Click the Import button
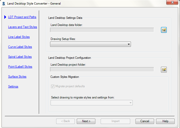The height and width of the screenshot is (128, 180). (115, 121)
